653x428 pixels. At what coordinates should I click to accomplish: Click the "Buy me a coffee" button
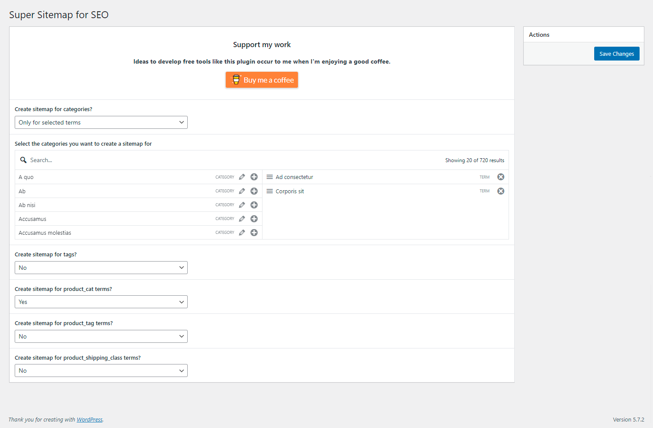[262, 80]
